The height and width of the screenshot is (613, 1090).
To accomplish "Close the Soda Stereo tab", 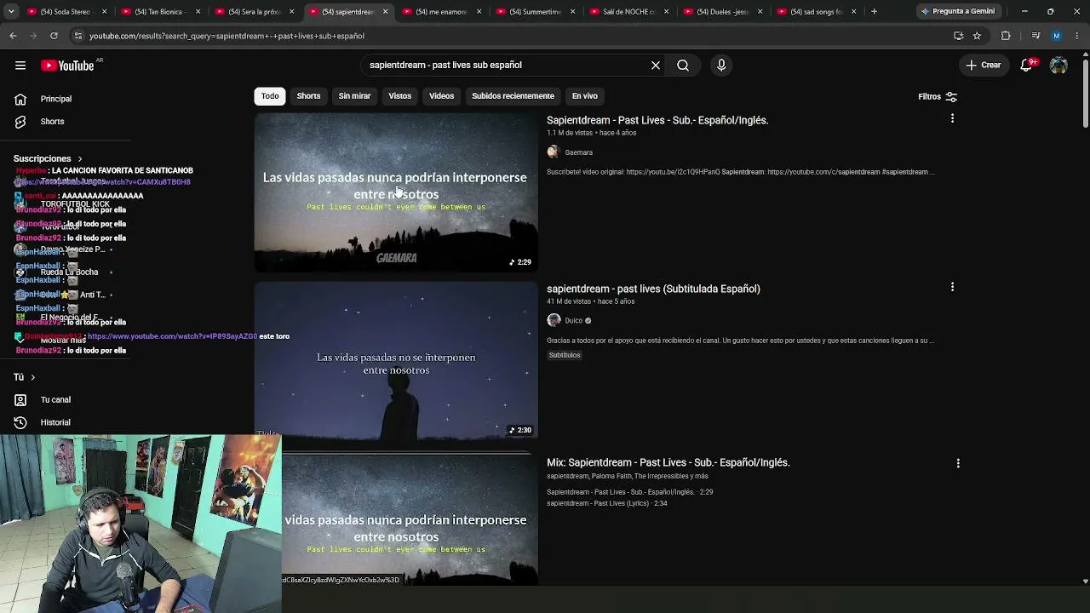I will click(x=104, y=12).
